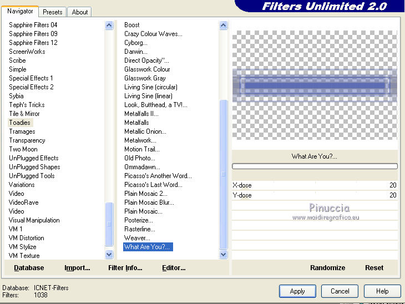The height and width of the screenshot is (304, 405).
Task: Select UnPlugged Effects category
Action: pyautogui.click(x=34, y=158)
